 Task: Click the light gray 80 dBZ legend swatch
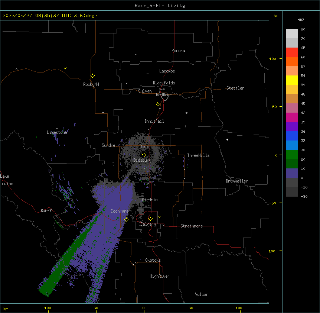click(x=292, y=33)
